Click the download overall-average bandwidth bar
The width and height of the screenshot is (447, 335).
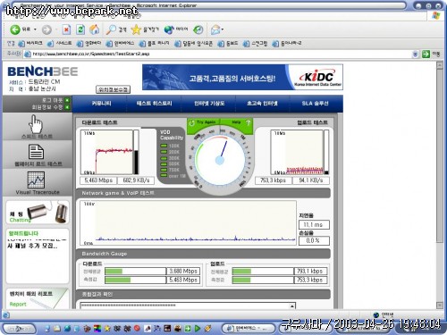point(135,271)
